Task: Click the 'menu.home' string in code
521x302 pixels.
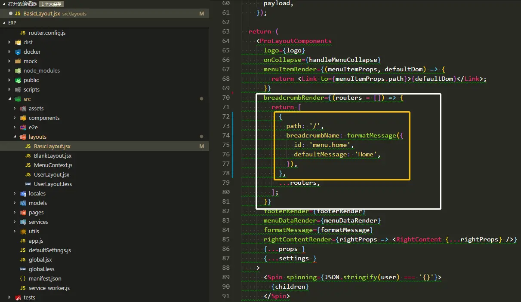Action: (x=331, y=145)
